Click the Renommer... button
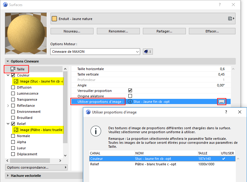 [118, 31]
